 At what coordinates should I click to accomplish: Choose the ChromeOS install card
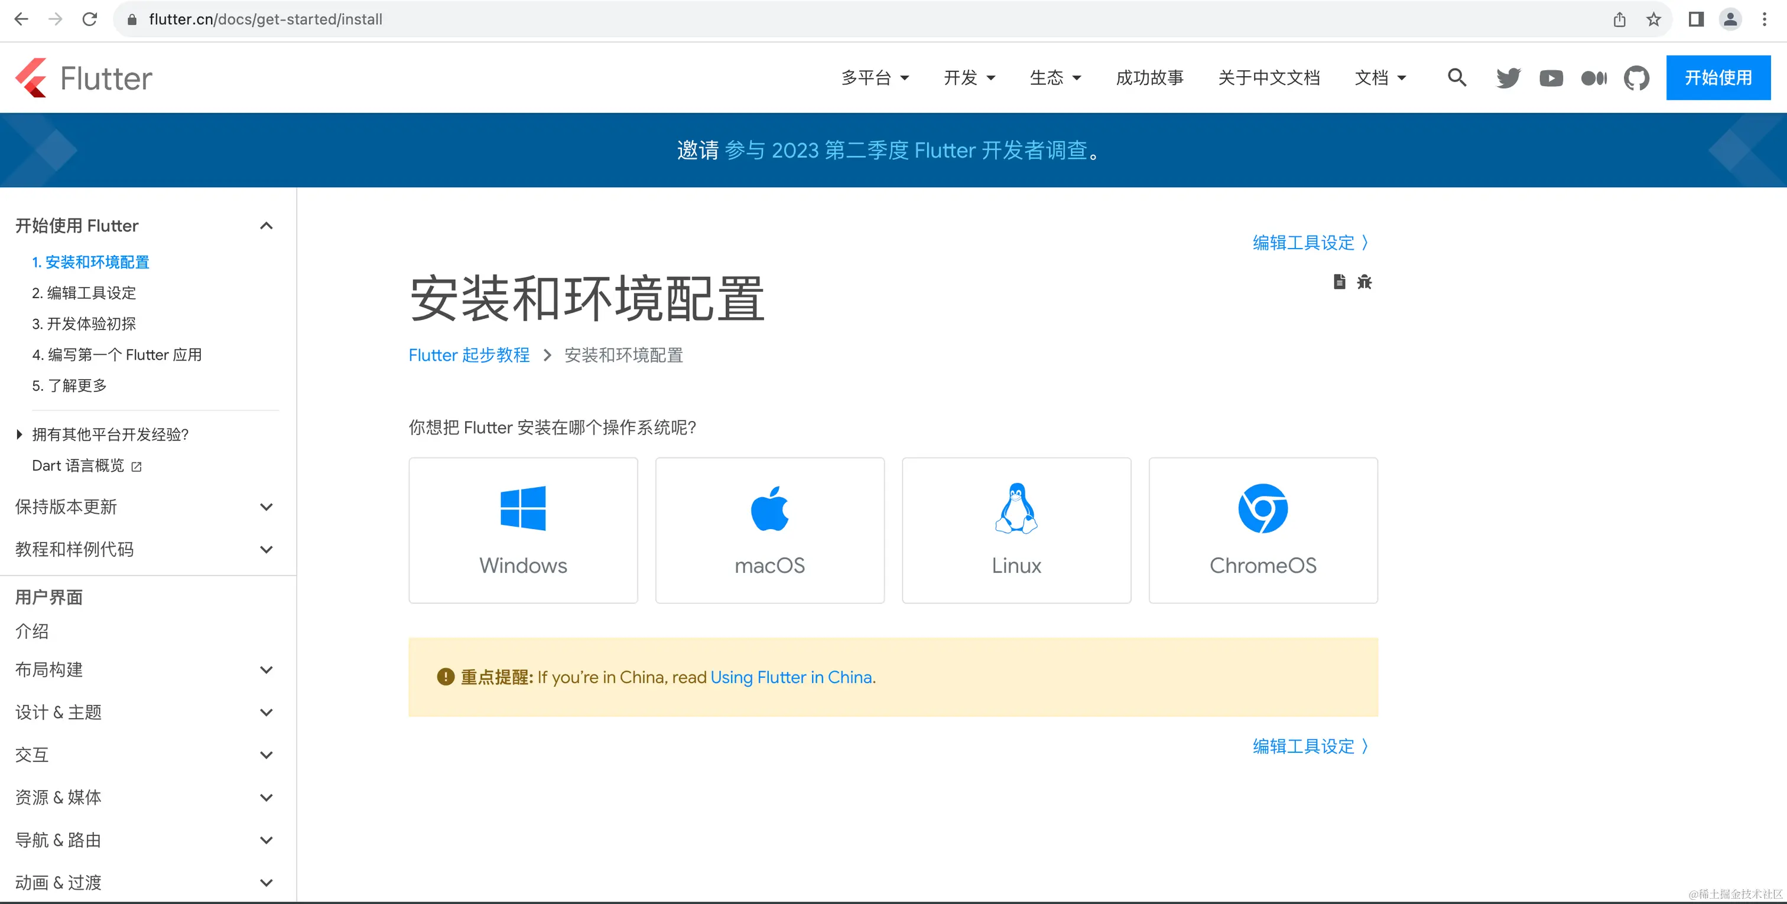pyautogui.click(x=1263, y=530)
